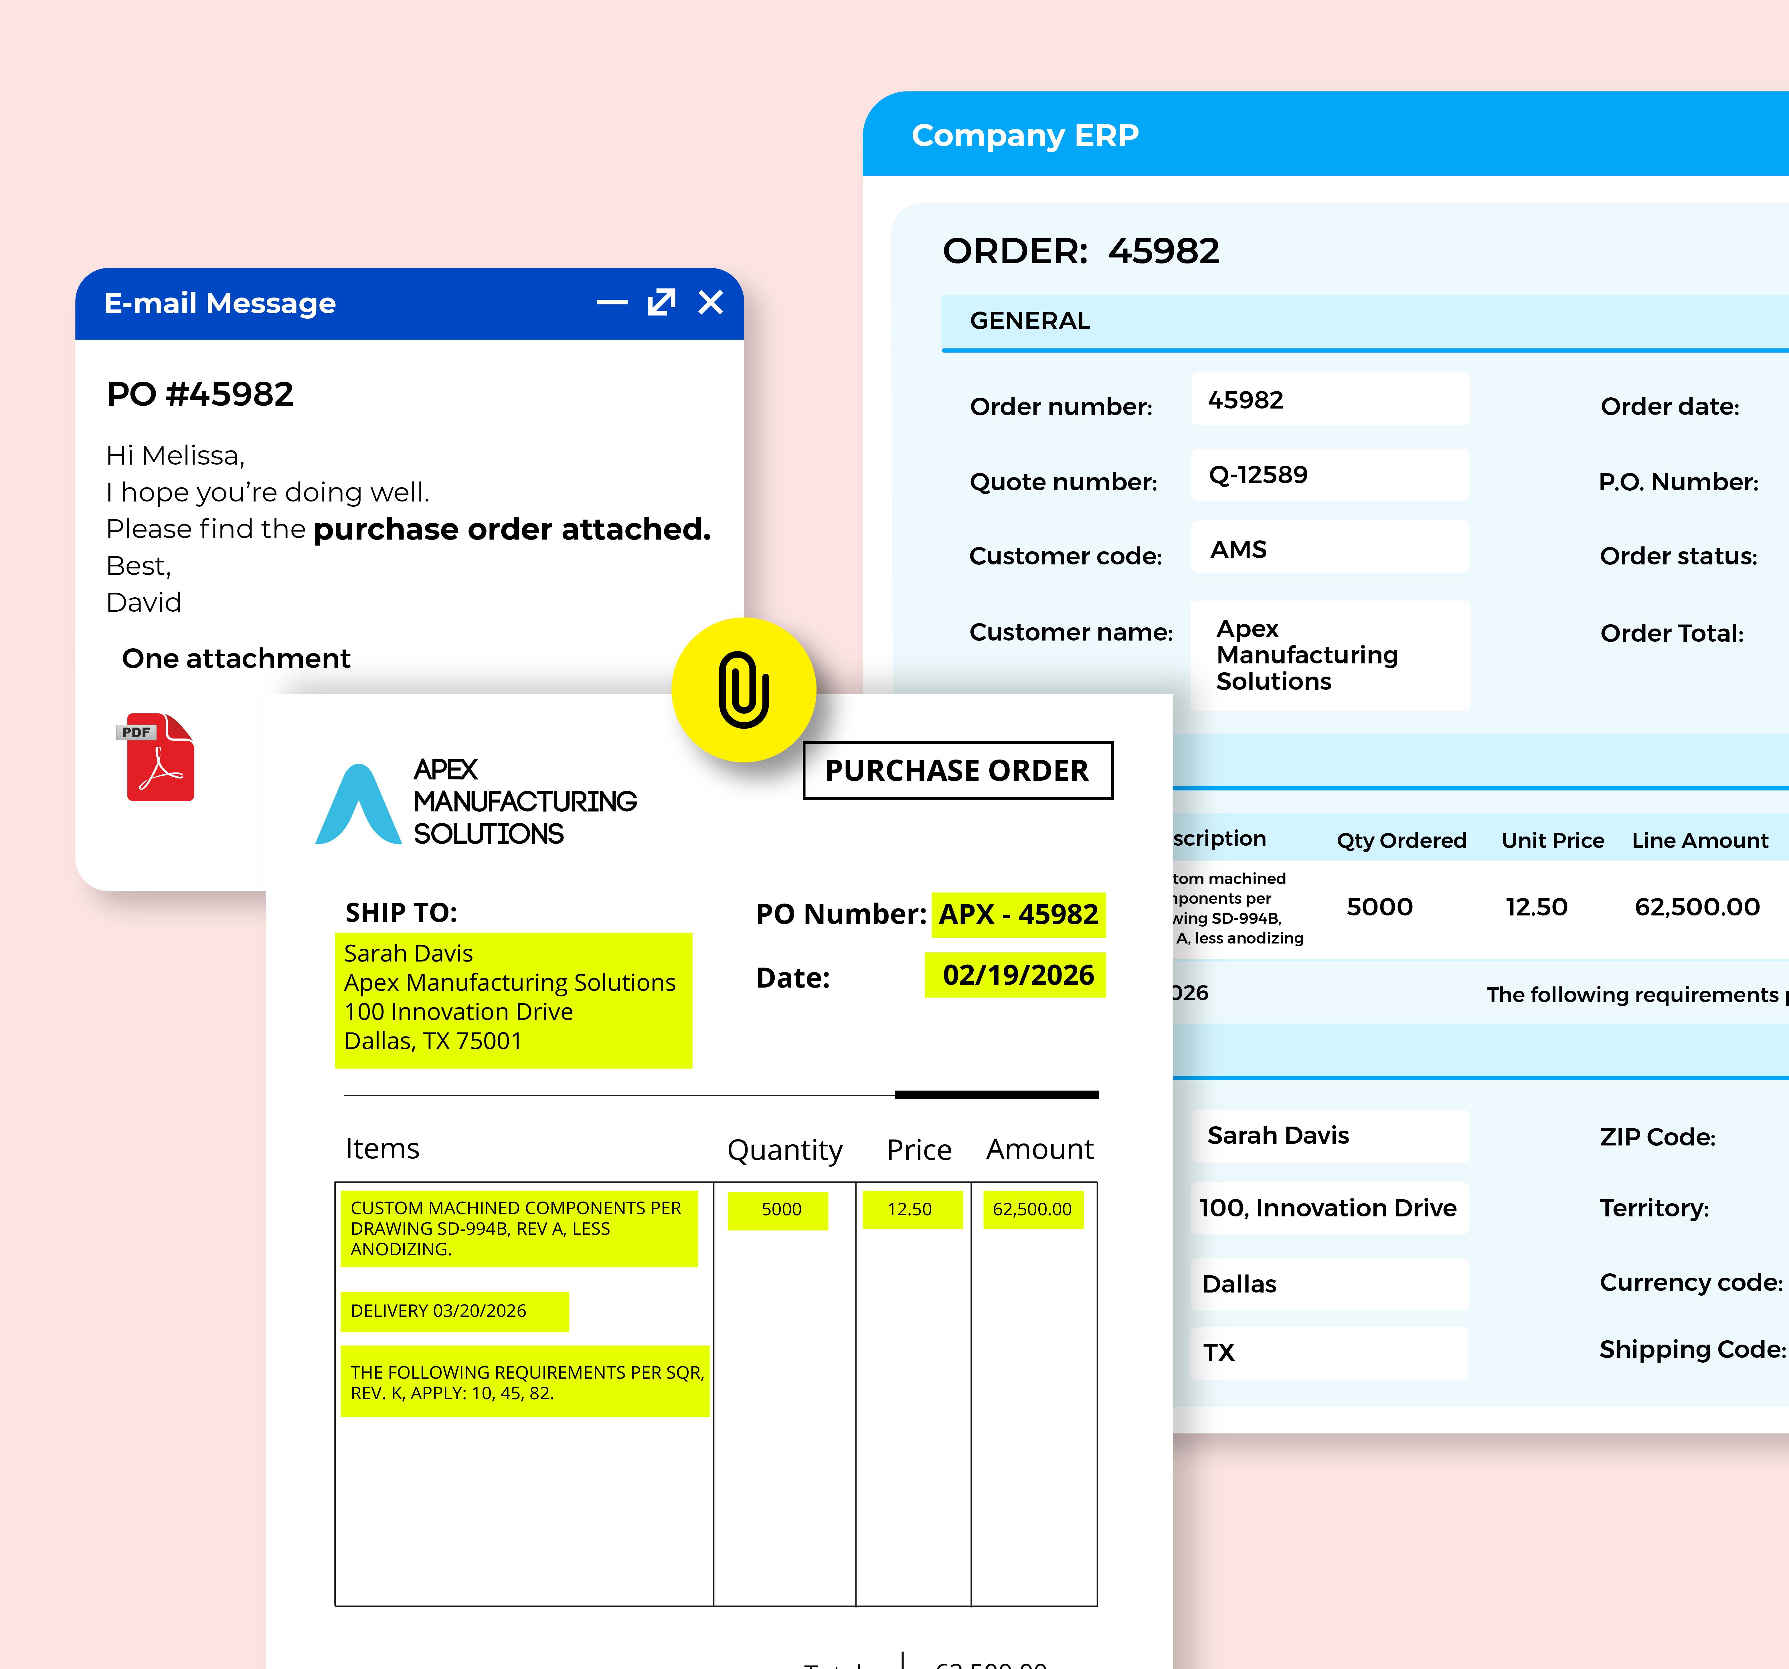Viewport: 1789px width, 1669px height.
Task: Select the 62,500.00 line amount in ERP
Action: pos(1697,907)
